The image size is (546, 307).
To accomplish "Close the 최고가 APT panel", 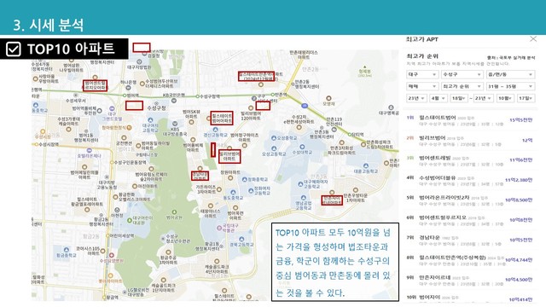I will (533, 39).
